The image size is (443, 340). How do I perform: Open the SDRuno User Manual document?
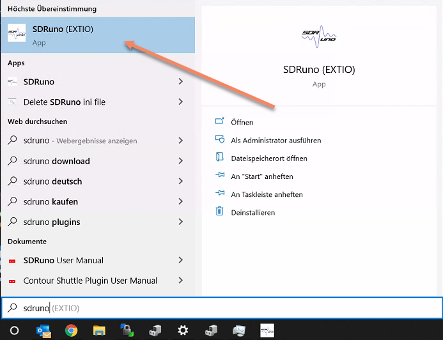pos(63,260)
